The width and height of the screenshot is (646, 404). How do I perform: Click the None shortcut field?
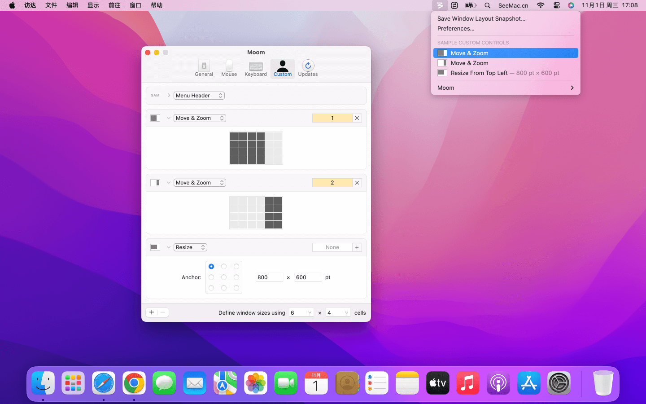(x=332, y=247)
